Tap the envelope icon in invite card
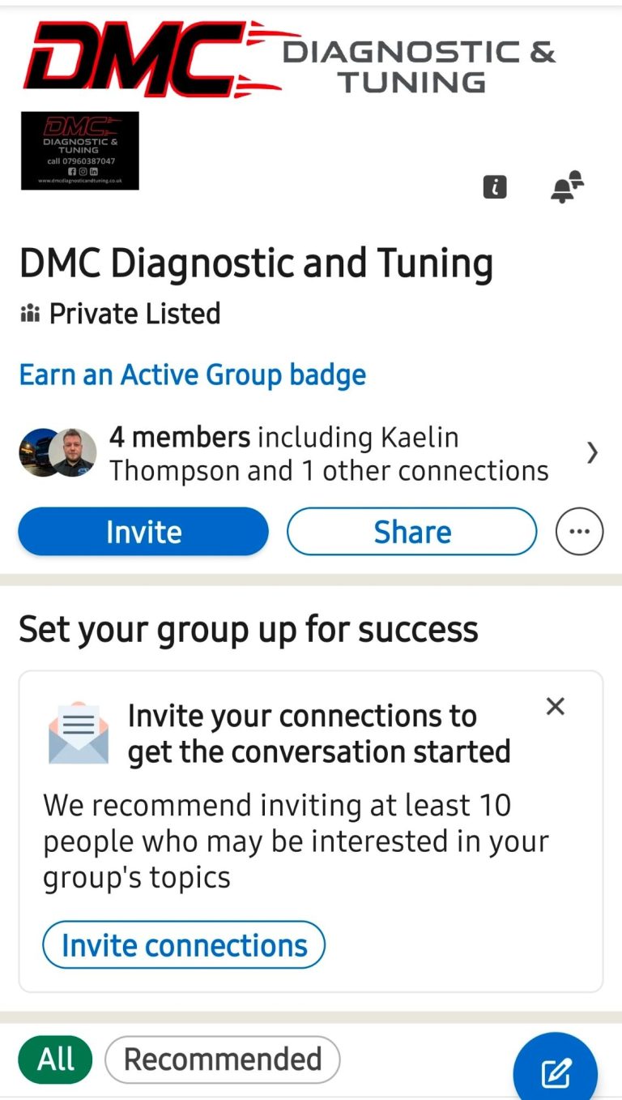The height and width of the screenshot is (1100, 622). click(x=79, y=733)
